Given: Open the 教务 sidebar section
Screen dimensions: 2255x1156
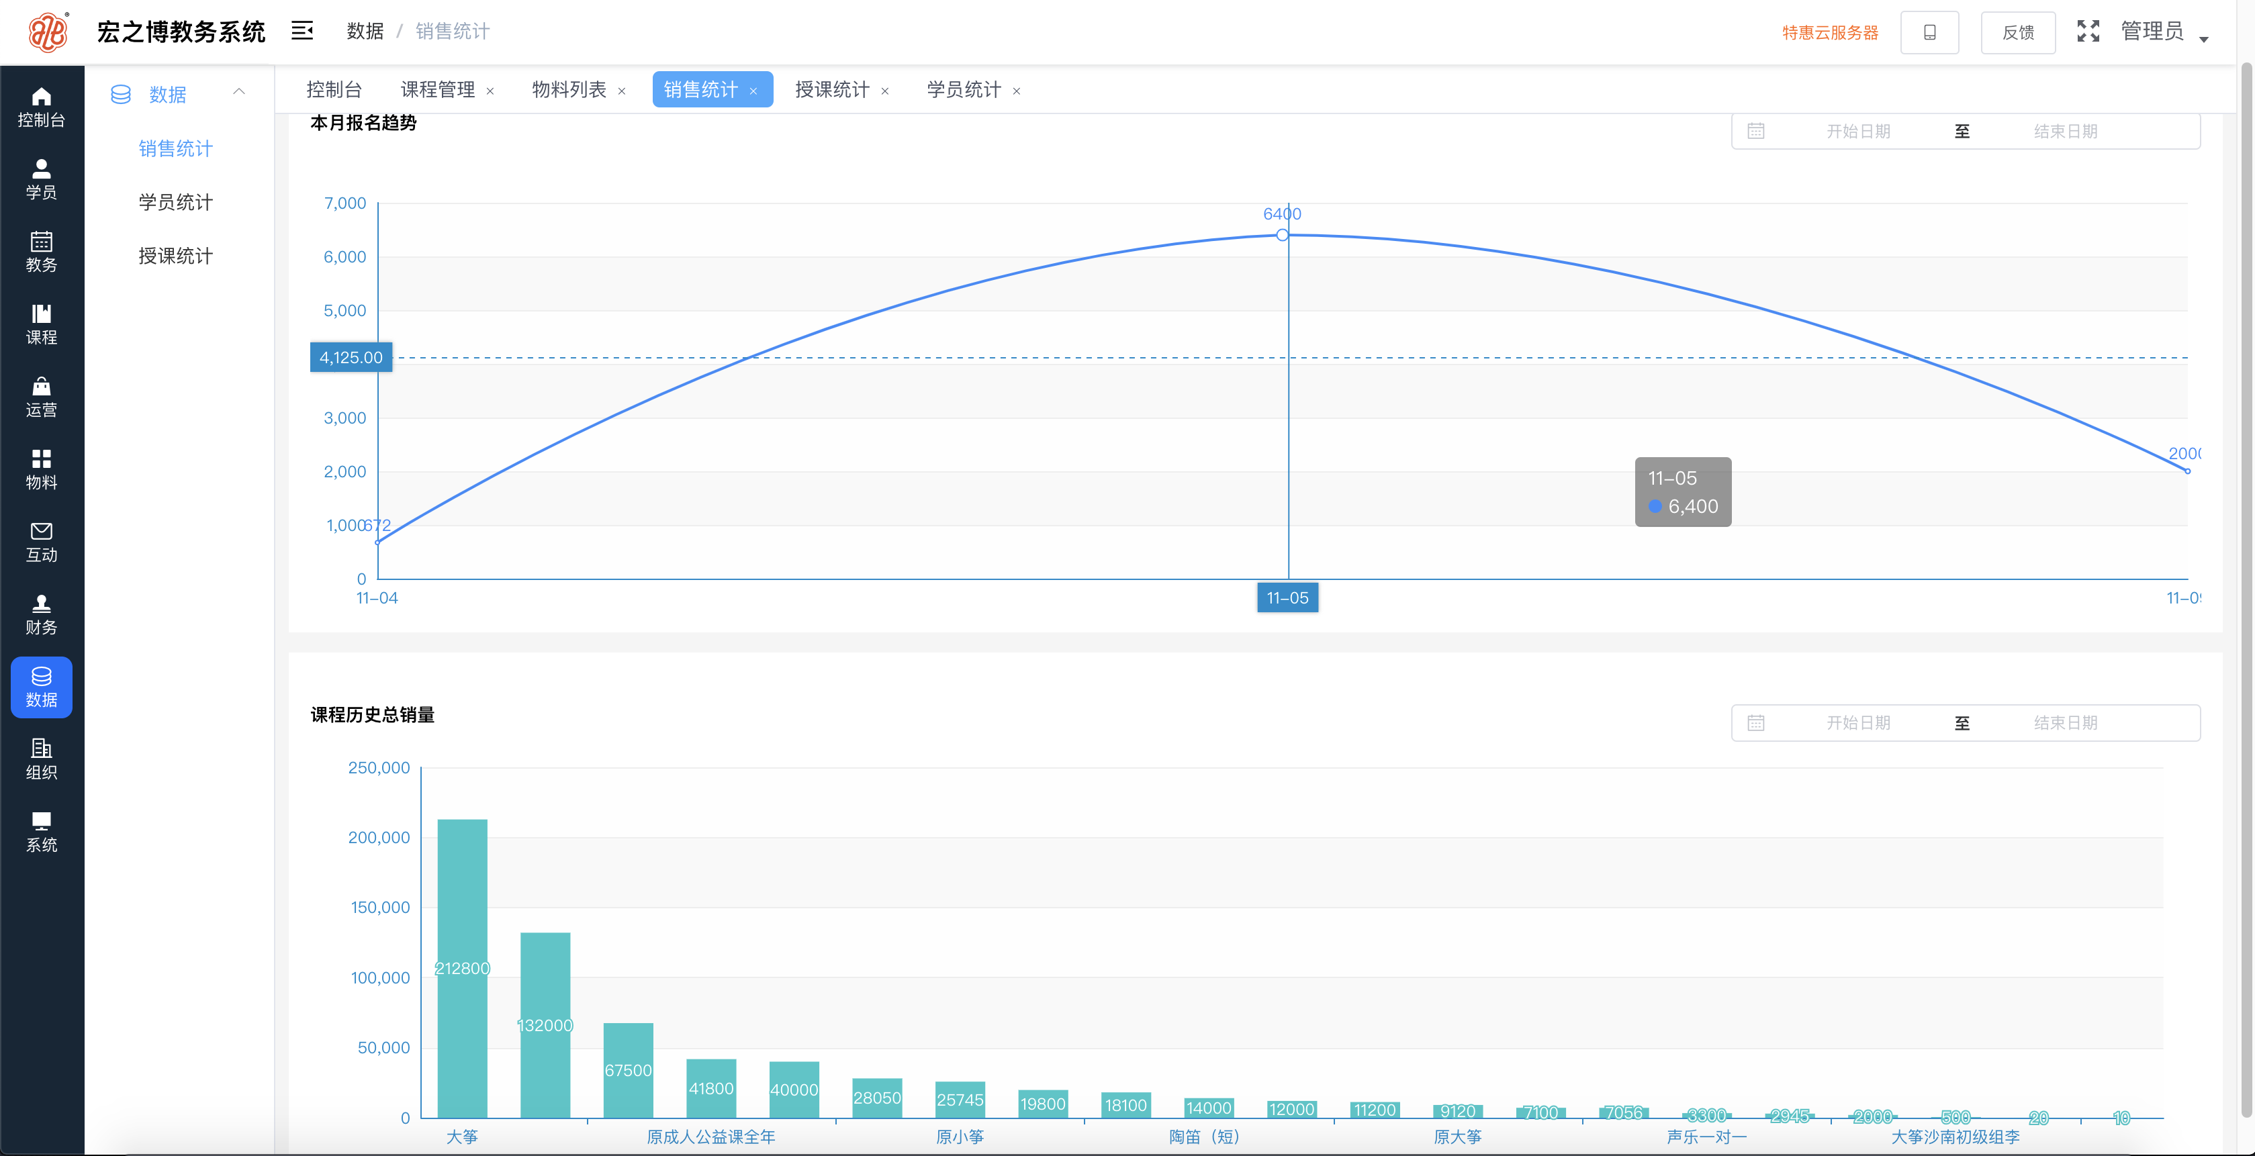Looking at the screenshot, I should click(41, 252).
